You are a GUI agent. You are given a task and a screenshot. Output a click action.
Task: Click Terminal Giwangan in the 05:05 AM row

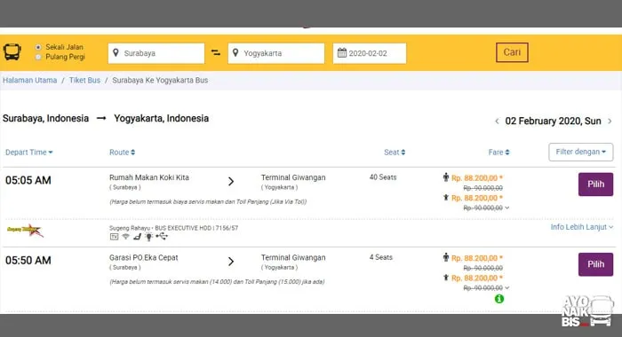coord(293,177)
